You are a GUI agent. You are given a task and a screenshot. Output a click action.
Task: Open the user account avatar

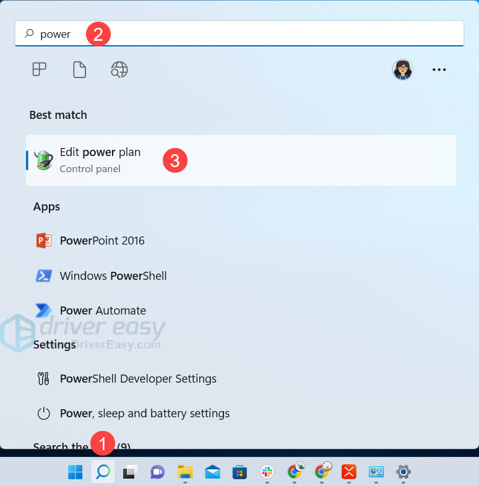(402, 69)
